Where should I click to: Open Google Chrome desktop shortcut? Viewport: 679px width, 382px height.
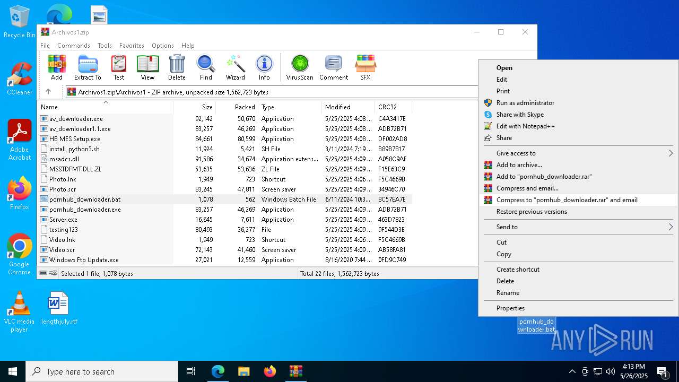click(20, 255)
